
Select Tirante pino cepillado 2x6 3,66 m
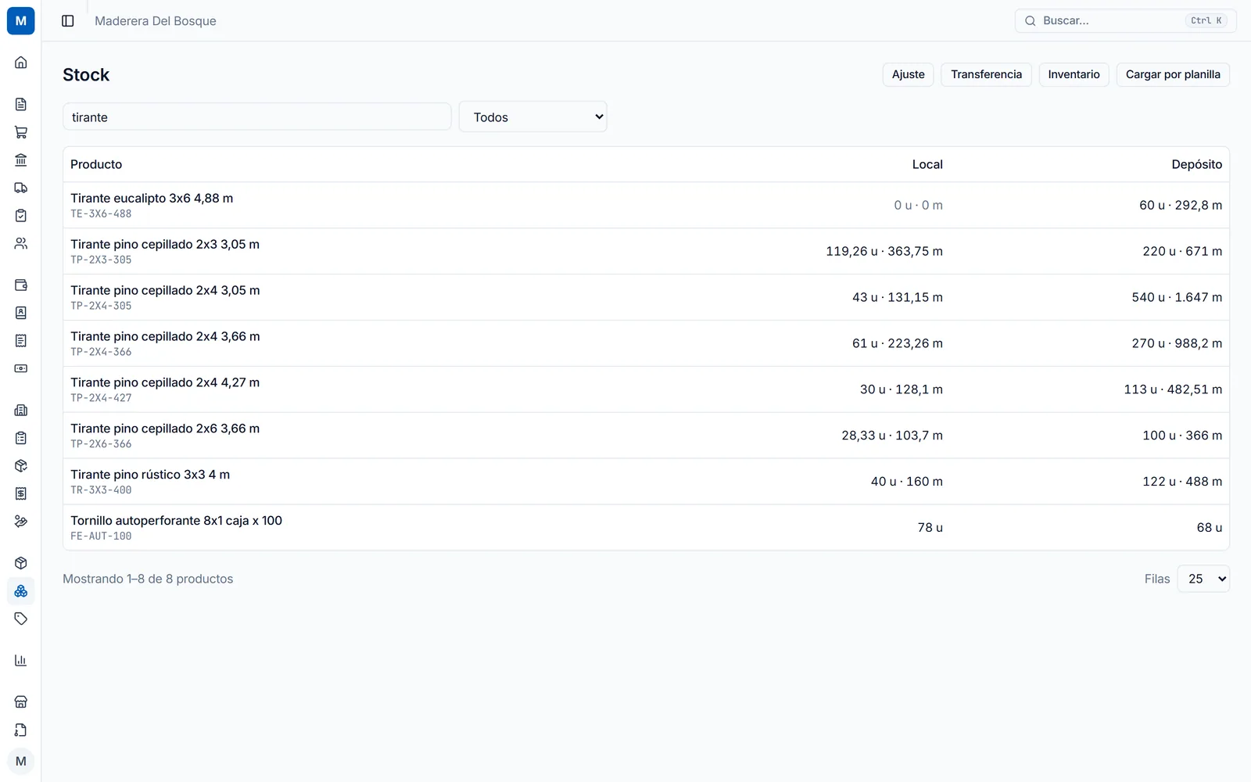[x=646, y=436]
